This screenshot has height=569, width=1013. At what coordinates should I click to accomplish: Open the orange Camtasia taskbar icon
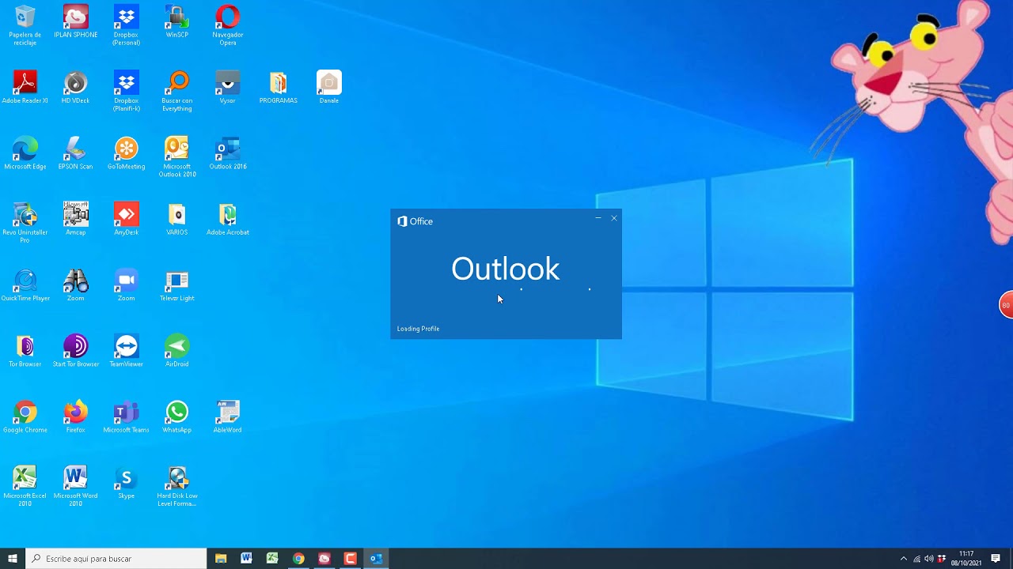point(350,559)
